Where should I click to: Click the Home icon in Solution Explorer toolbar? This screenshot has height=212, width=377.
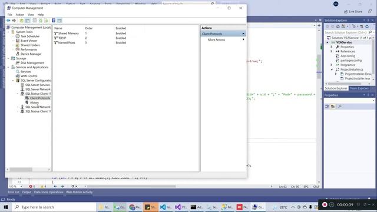tap(338, 26)
